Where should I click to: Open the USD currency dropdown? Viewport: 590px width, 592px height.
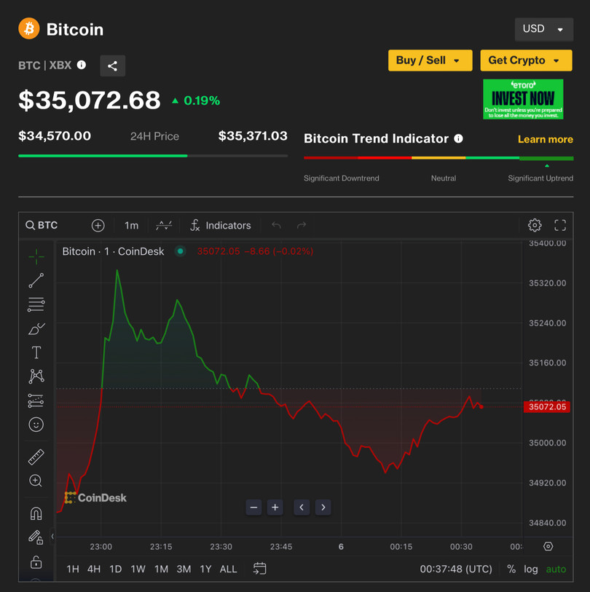(543, 29)
